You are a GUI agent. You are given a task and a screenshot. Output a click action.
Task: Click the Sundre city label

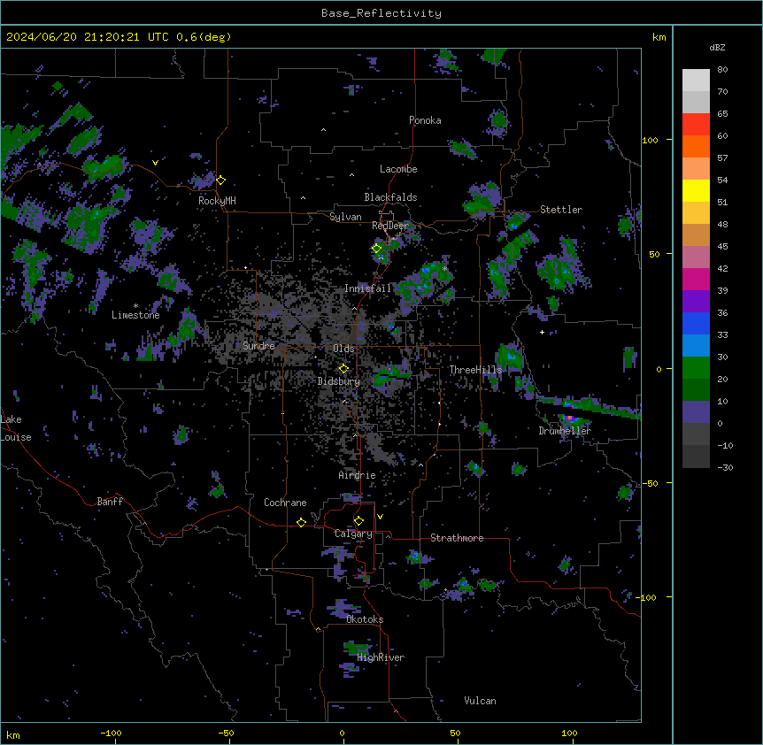point(258,346)
